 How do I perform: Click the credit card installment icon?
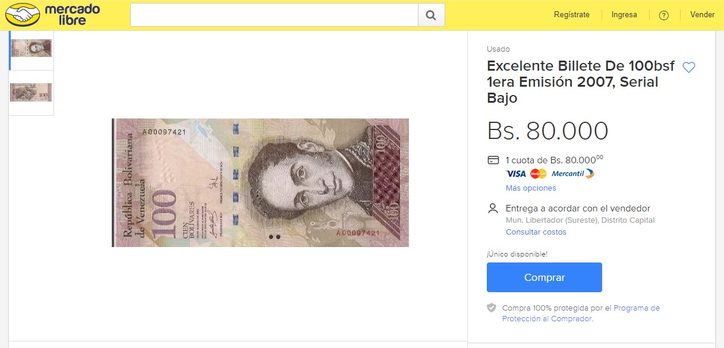pos(493,160)
